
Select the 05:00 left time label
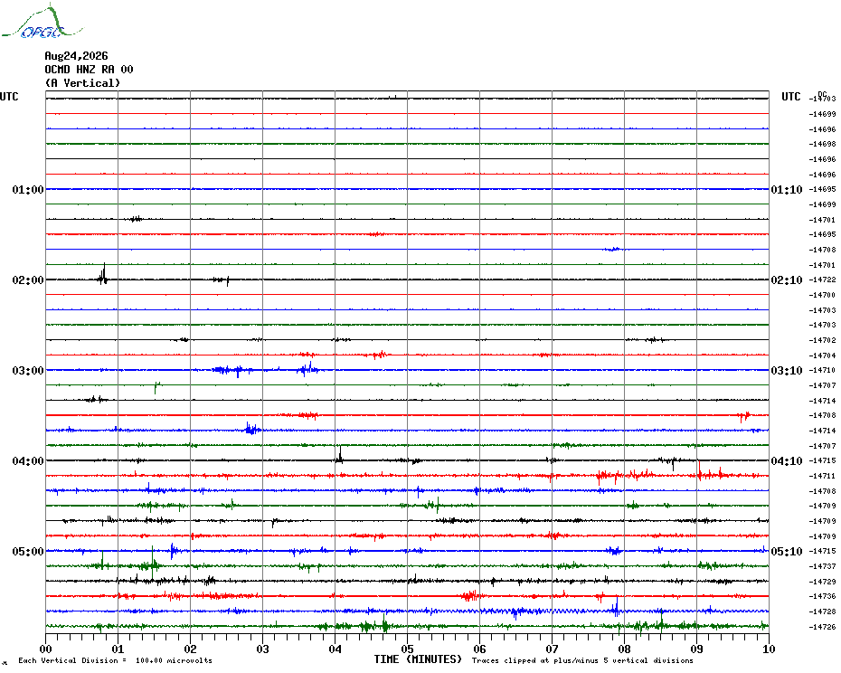(x=28, y=552)
